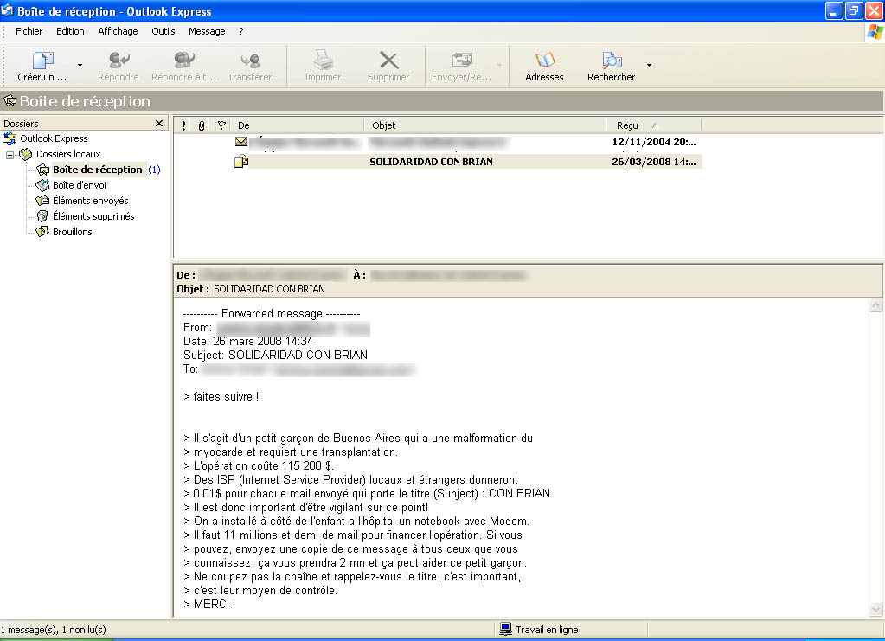Click the Éléments envoyés folder icon

42,201
